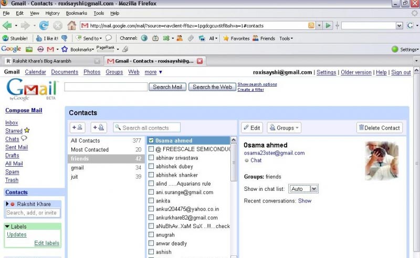Click the Send to toolbar icon
The width and height of the screenshot is (420, 258).
tap(89, 38)
